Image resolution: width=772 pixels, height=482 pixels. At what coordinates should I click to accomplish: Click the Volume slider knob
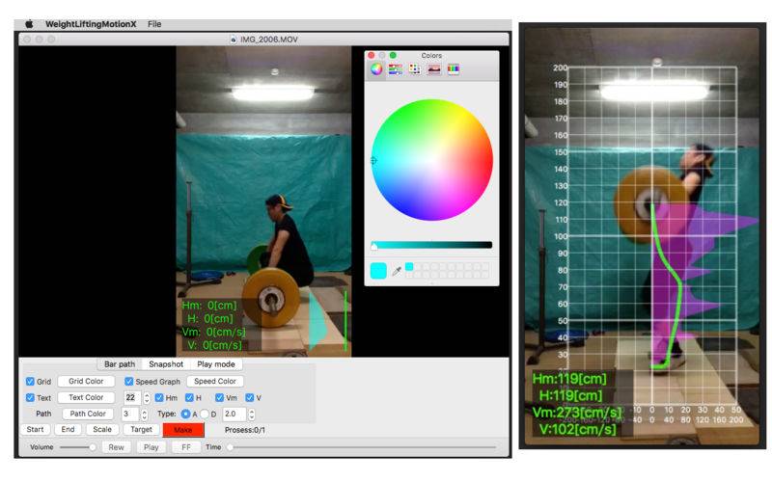coord(92,447)
